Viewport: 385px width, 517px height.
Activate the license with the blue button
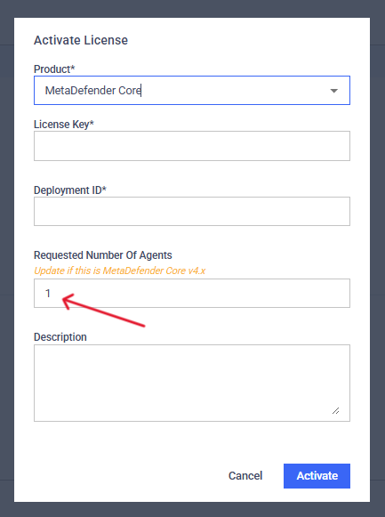coord(317,476)
